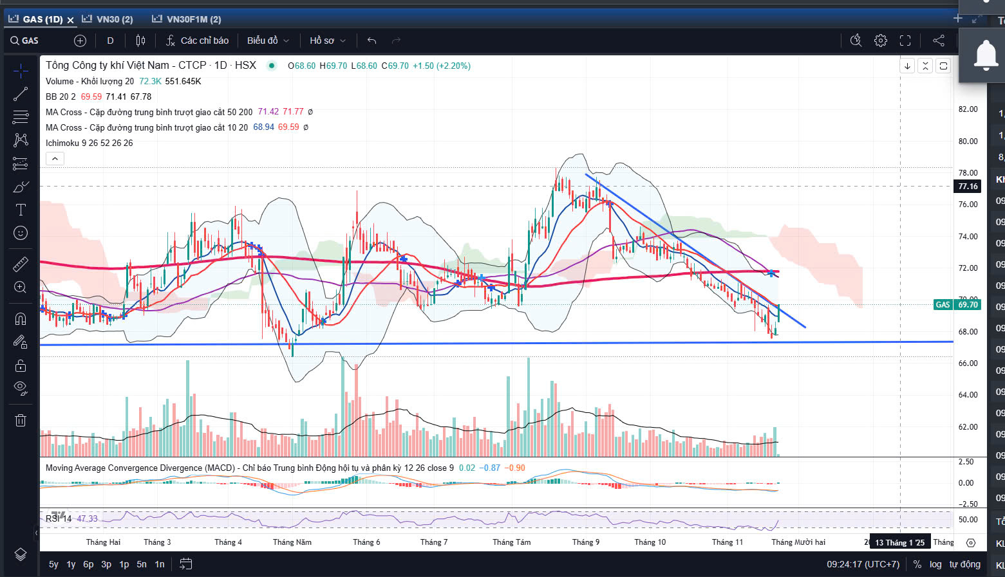Select the 1n time range

click(160, 564)
